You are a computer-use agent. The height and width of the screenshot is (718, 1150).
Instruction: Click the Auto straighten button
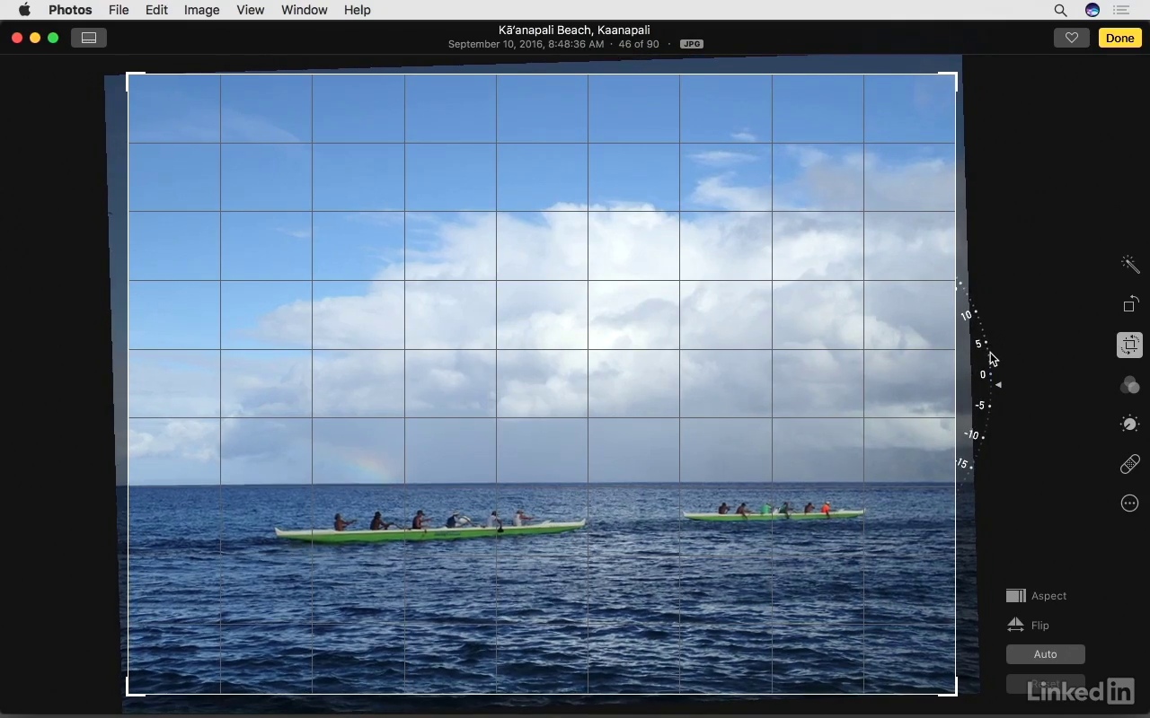point(1045,654)
